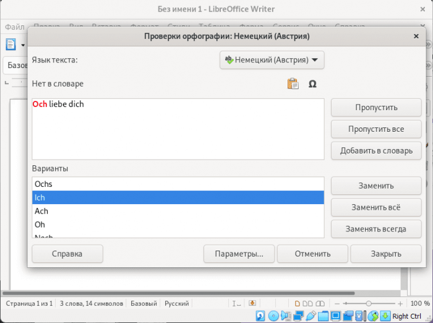Click the 100 % zoom value
This screenshot has width=433, height=323.
click(x=420, y=303)
